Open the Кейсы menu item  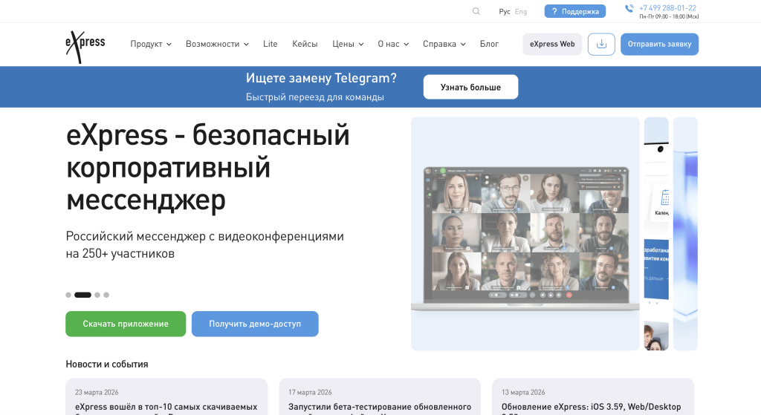point(305,44)
